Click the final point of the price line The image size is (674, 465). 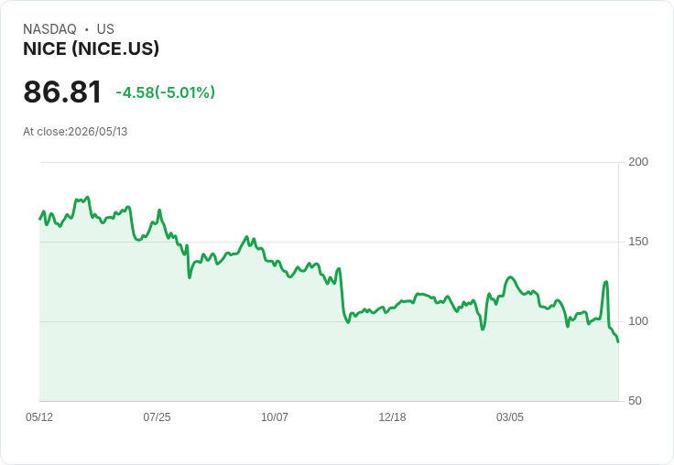[x=618, y=342]
